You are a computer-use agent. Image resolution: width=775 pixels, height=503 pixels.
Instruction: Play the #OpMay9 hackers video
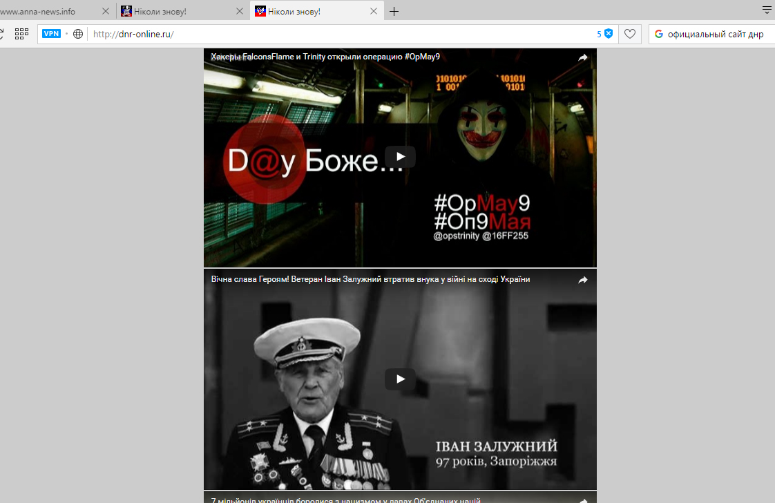(x=400, y=157)
